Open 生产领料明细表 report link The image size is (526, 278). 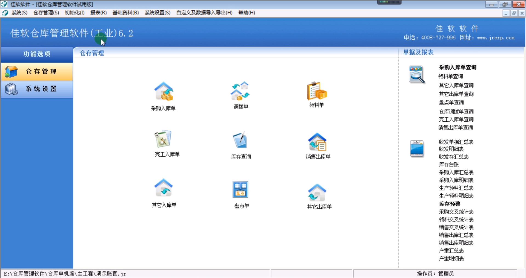(x=456, y=196)
